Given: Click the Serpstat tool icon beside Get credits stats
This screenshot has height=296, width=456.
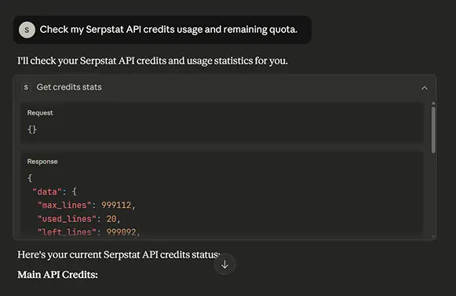Looking at the screenshot, I should (26, 87).
